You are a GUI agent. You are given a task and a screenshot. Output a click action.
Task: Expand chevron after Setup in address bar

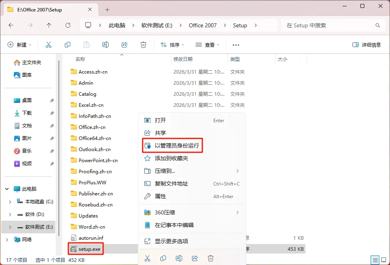(x=255, y=25)
